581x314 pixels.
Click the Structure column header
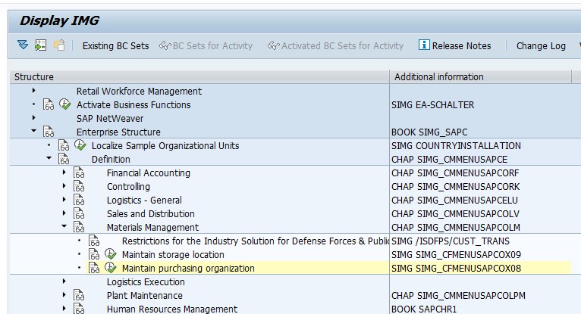pyautogui.click(x=199, y=77)
